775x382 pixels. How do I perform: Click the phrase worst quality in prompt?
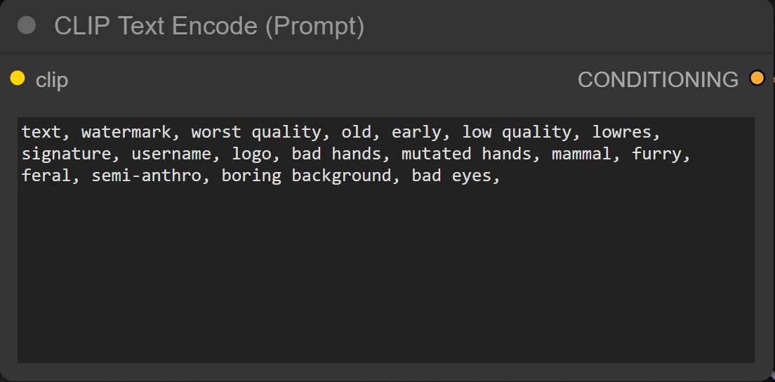click(x=256, y=132)
